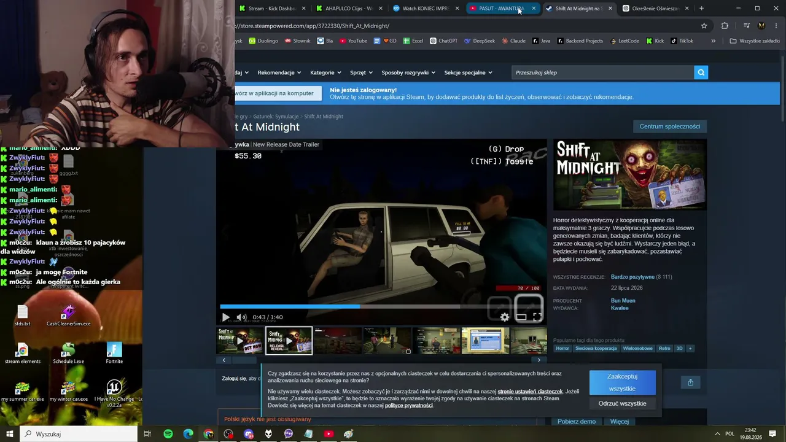Viewport: 786px width, 442px height.
Task: Open the media control icon in Chrome toolbar
Action: pos(747,26)
